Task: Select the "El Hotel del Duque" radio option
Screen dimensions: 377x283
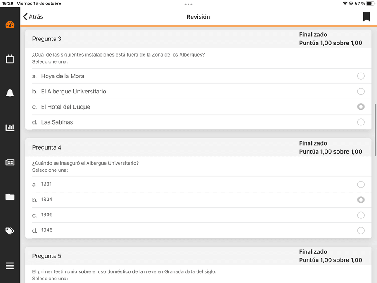Action: click(x=361, y=107)
